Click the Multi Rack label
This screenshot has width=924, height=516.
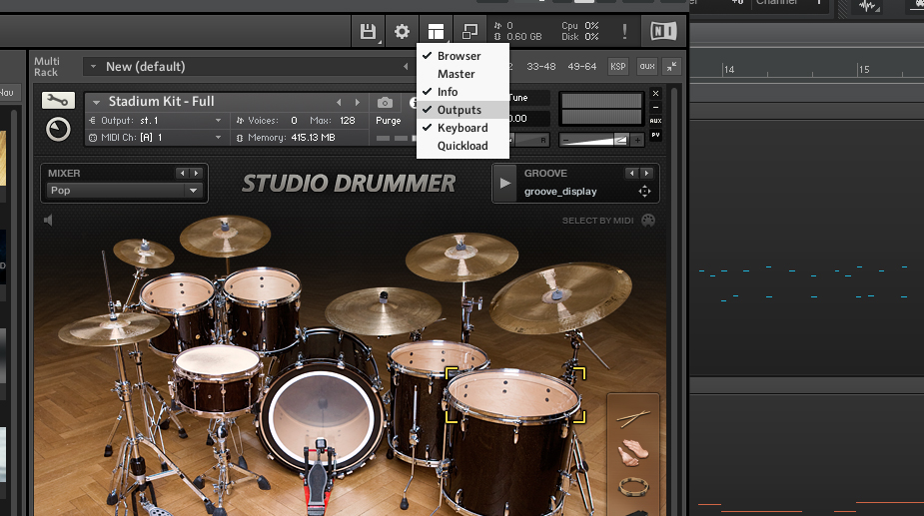pos(47,67)
